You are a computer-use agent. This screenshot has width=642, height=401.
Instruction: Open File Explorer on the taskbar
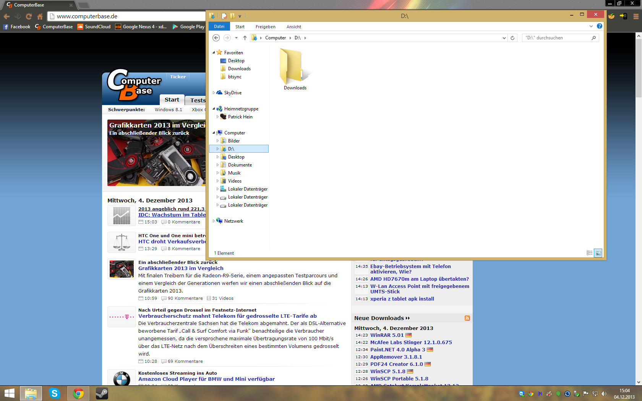point(31,393)
